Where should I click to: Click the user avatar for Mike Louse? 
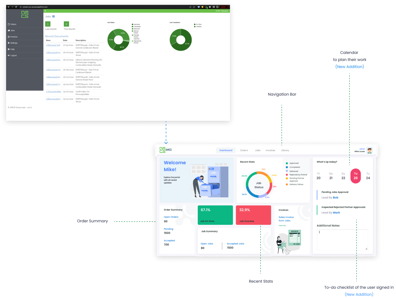369,150
